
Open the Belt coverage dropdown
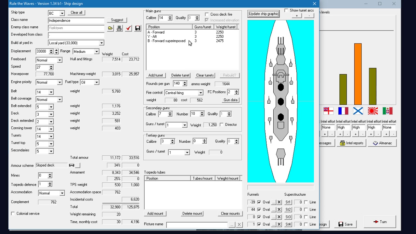pyautogui.click(x=59, y=100)
